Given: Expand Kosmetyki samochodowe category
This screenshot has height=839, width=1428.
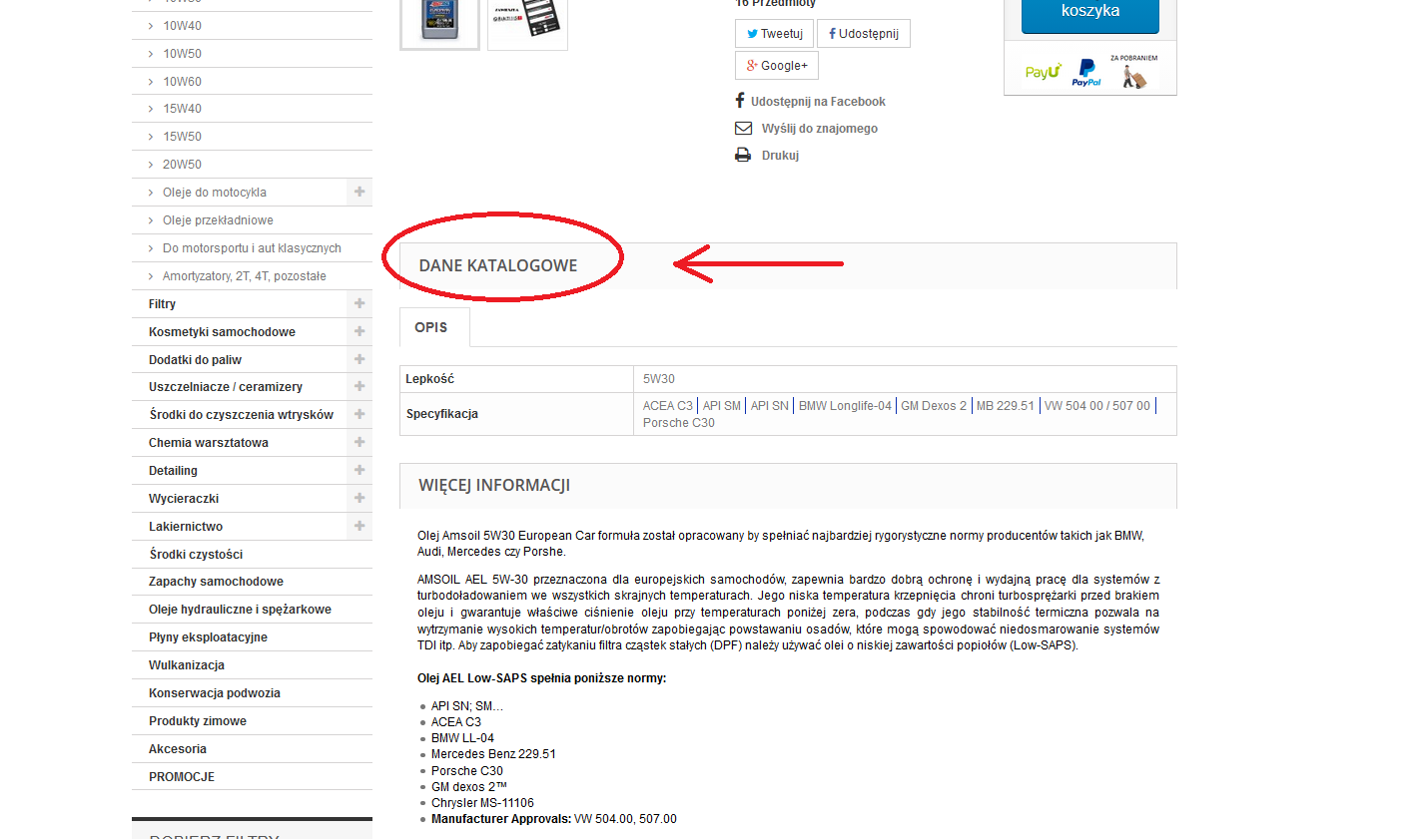Looking at the screenshot, I should [x=359, y=331].
